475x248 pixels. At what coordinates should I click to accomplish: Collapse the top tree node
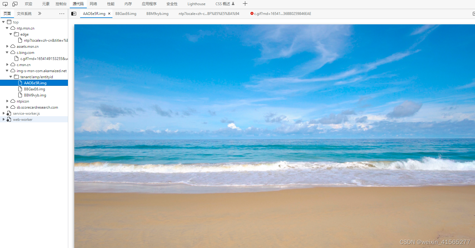[3, 22]
